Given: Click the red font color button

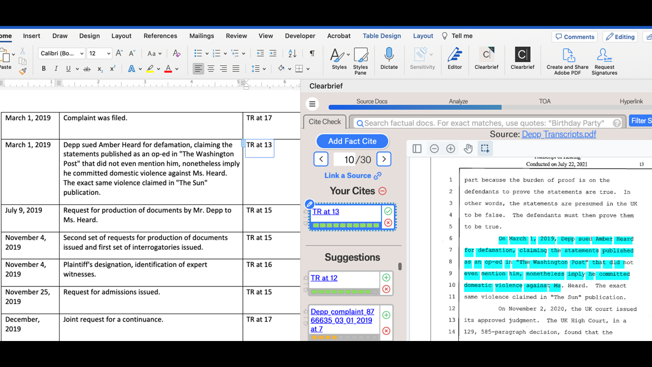Looking at the screenshot, I should (168, 69).
